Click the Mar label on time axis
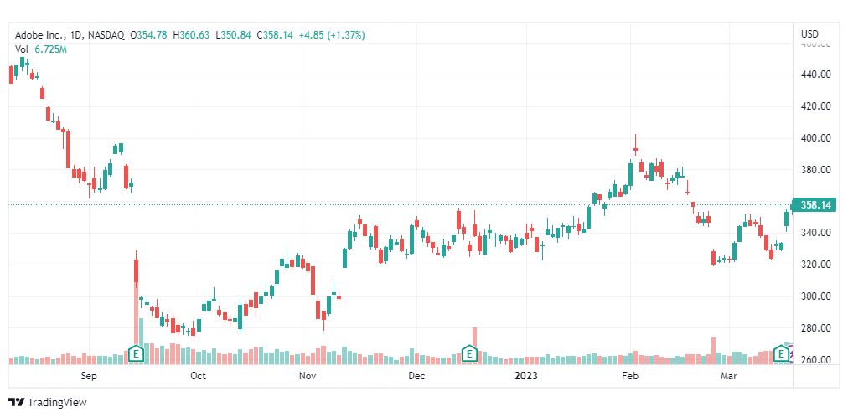The width and height of the screenshot is (848, 417). [728, 376]
